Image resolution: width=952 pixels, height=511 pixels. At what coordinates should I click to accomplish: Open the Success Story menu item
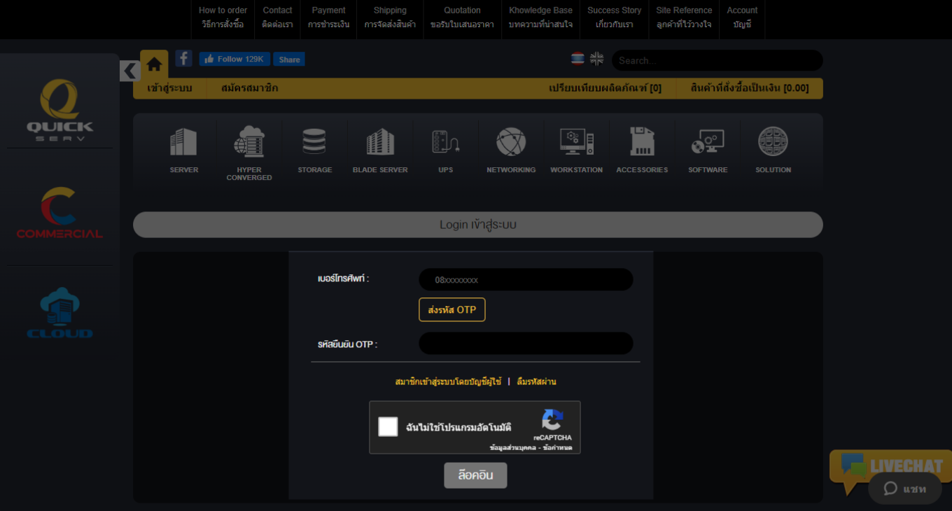pos(615,17)
